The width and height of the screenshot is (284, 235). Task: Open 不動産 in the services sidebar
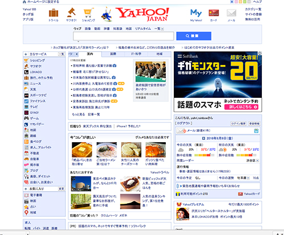pyautogui.click(x=35, y=153)
